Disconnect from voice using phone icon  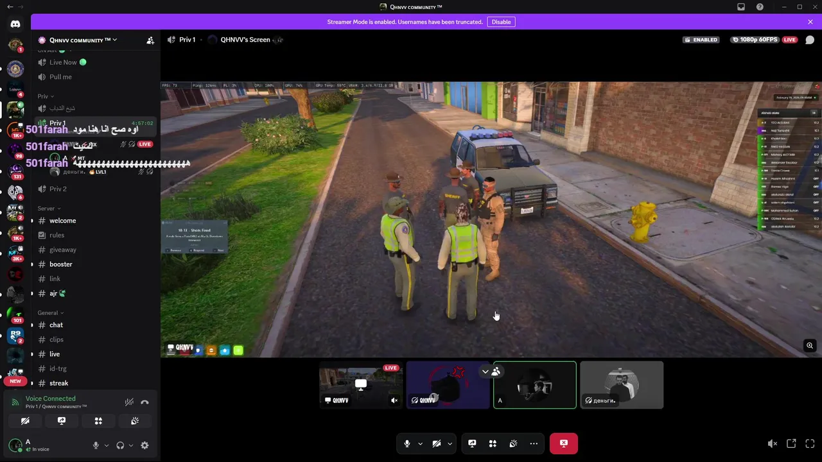coord(144,402)
